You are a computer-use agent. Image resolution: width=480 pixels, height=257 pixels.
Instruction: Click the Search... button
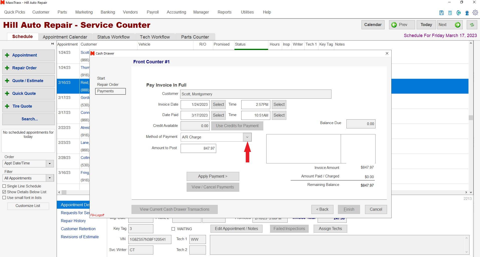click(29, 119)
